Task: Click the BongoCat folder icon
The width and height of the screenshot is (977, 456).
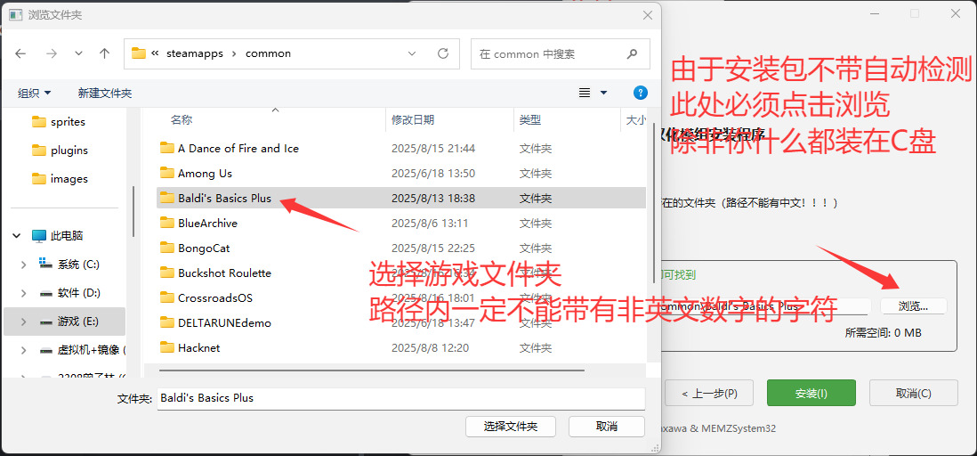Action: (x=167, y=248)
